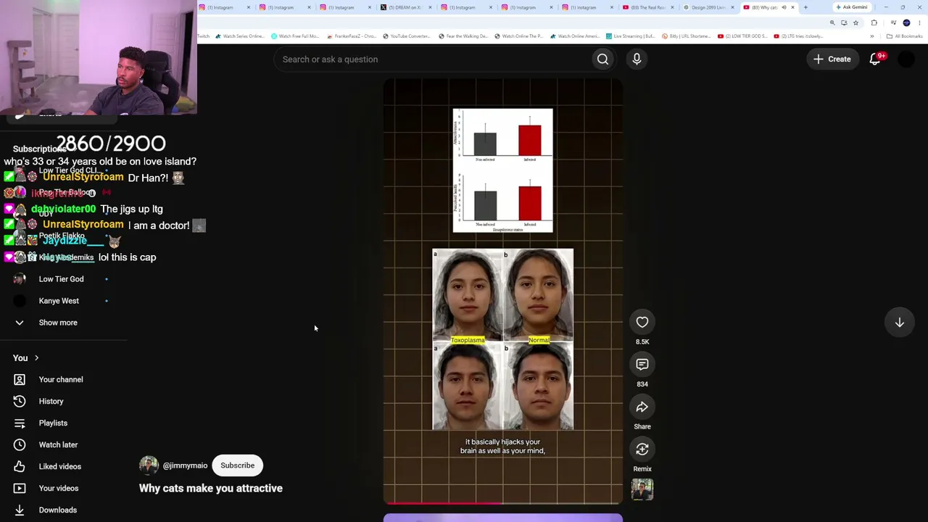The image size is (928, 522).
Task: Open Playlists in the sidebar
Action: (x=53, y=423)
